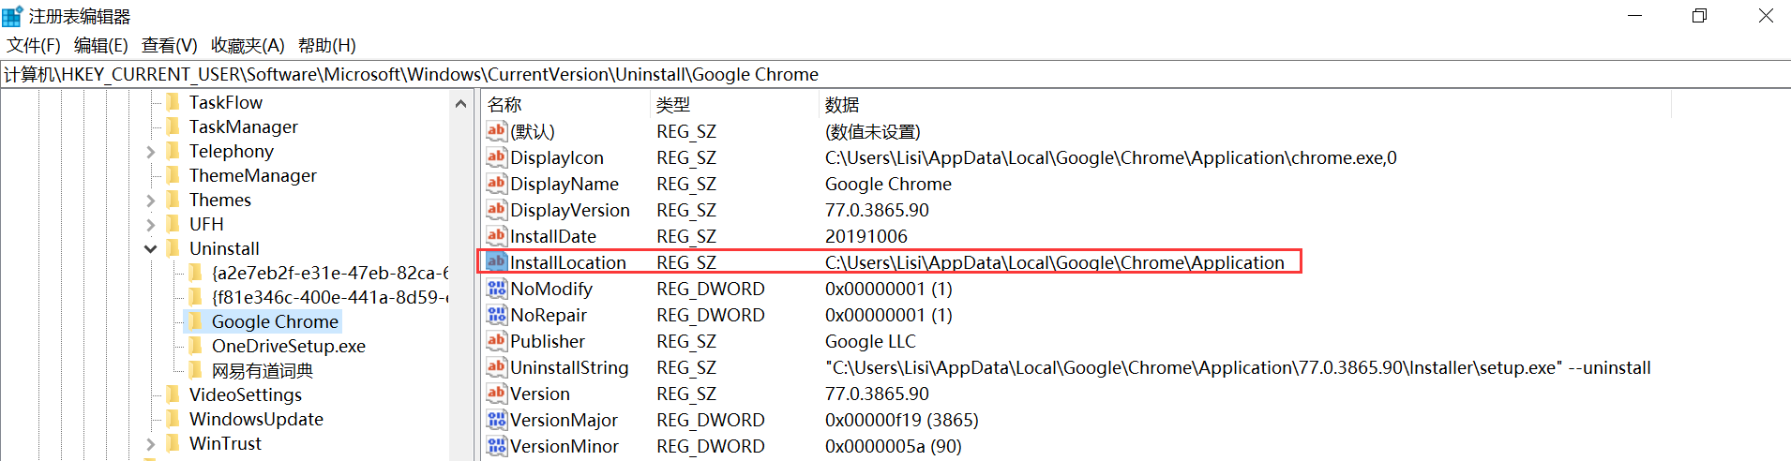Select the InstallLocation value name
This screenshot has width=1791, height=461.
point(568,262)
